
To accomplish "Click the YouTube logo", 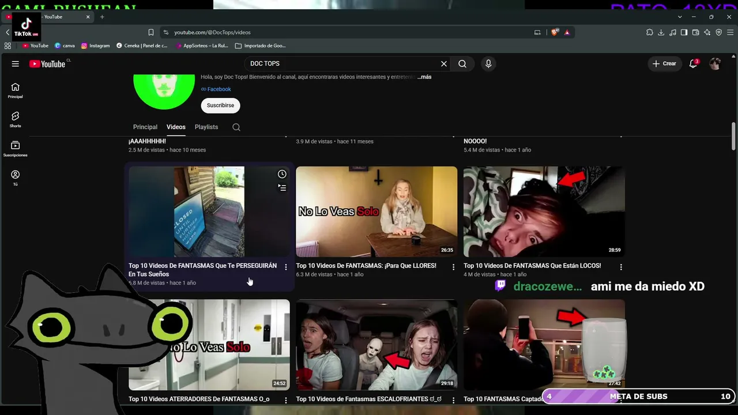I will tap(47, 64).
